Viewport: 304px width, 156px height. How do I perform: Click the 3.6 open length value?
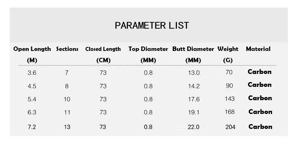[x=32, y=73]
